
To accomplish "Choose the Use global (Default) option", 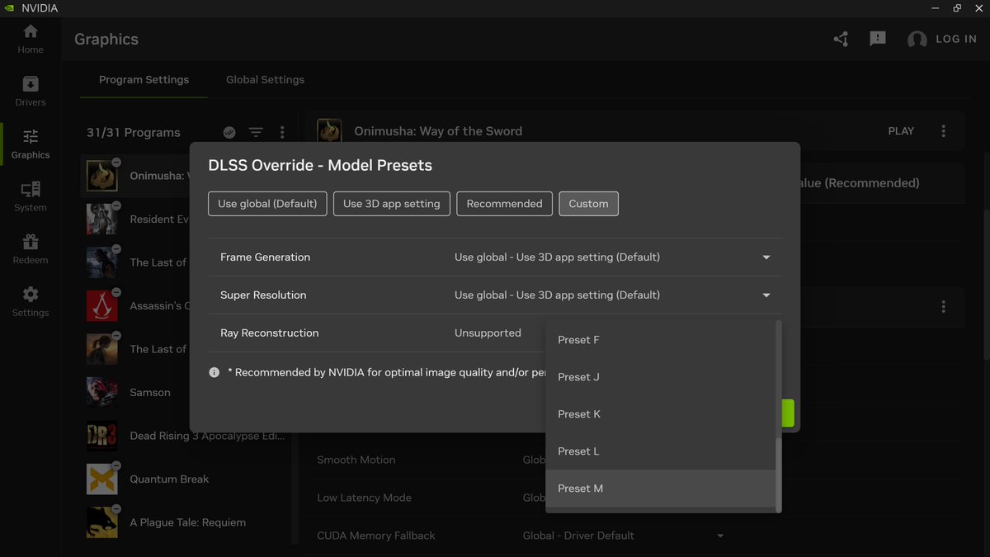I will pos(267,204).
